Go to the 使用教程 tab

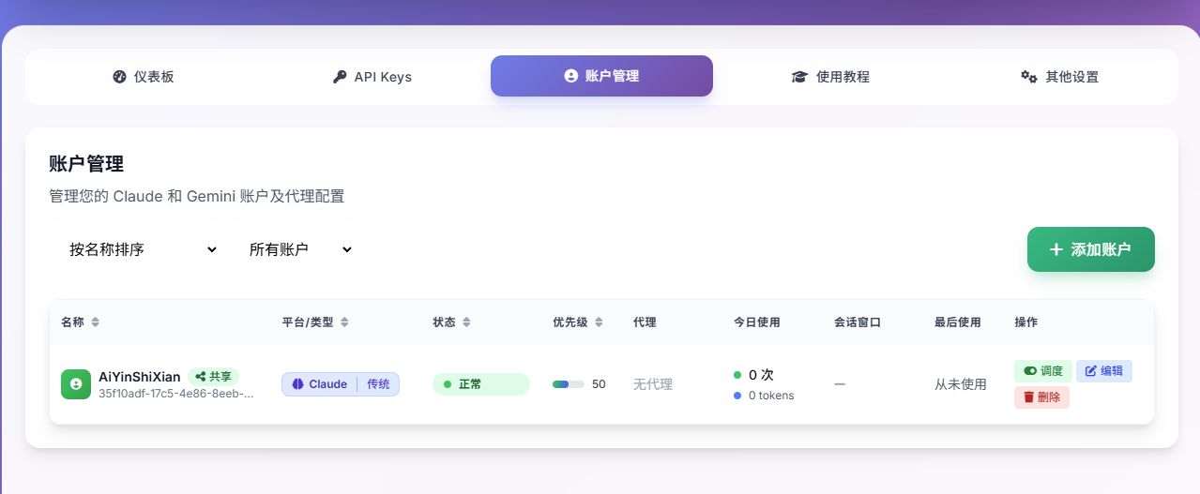(x=830, y=77)
